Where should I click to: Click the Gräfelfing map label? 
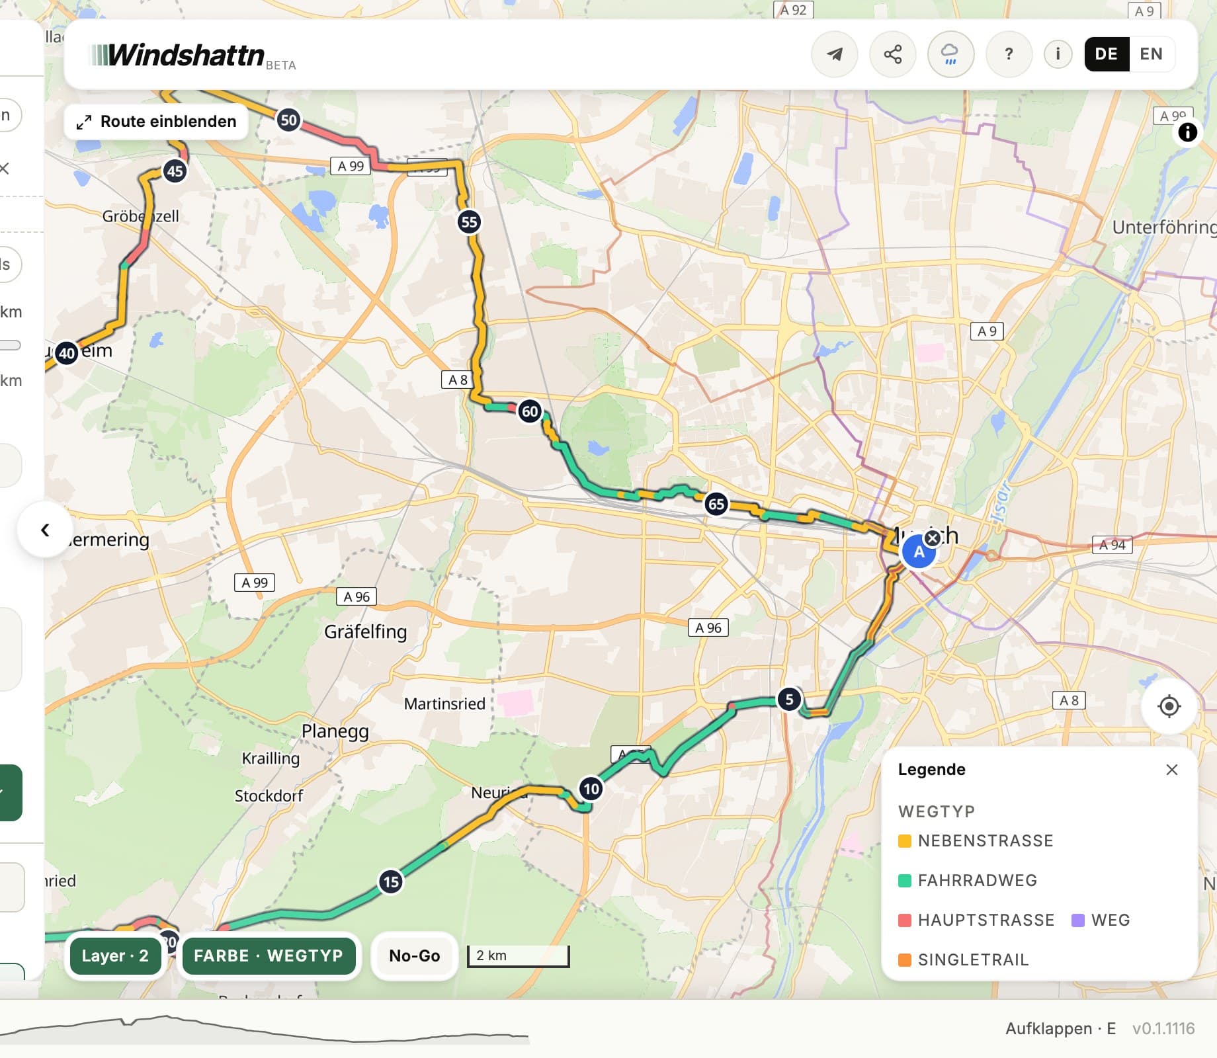point(365,631)
